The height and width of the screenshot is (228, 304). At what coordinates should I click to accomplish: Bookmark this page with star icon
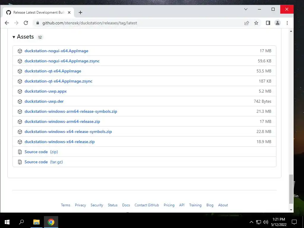[x=256, y=23]
